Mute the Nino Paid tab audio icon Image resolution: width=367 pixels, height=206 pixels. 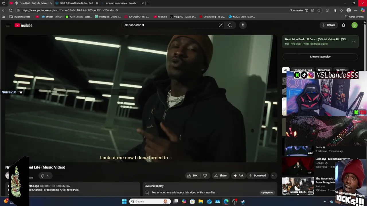16,3
